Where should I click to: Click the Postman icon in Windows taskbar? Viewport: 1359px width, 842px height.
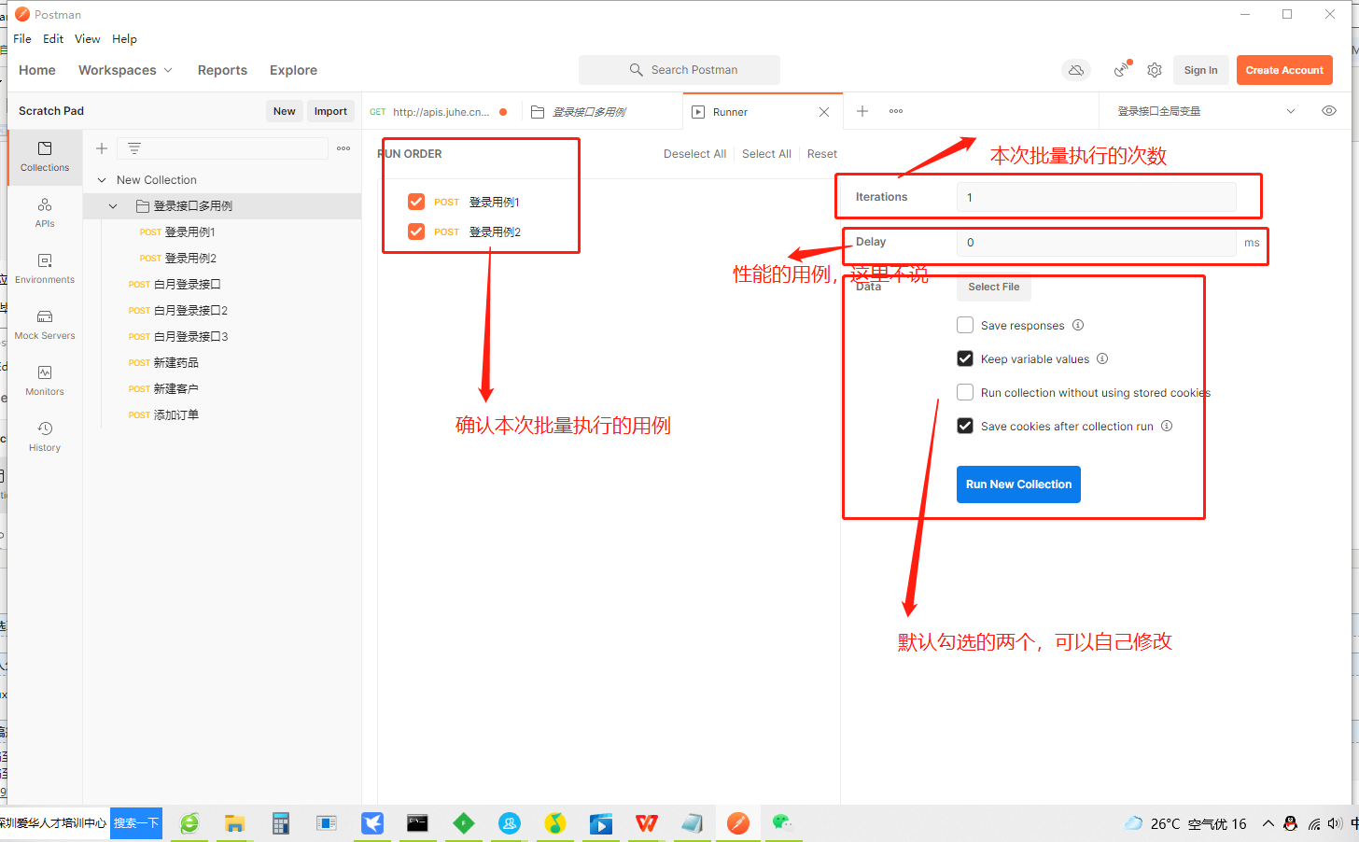pyautogui.click(x=738, y=823)
